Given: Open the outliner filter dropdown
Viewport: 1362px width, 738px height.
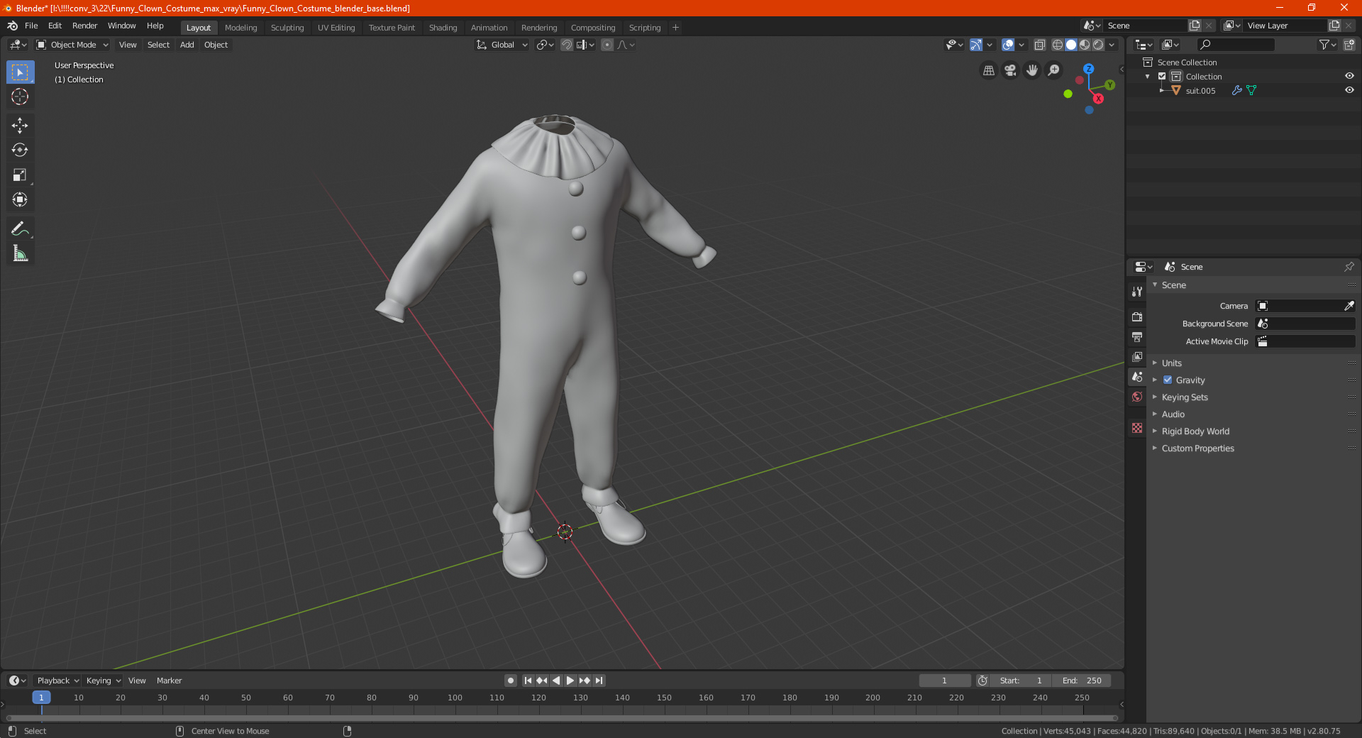Looking at the screenshot, I should [x=1327, y=45].
